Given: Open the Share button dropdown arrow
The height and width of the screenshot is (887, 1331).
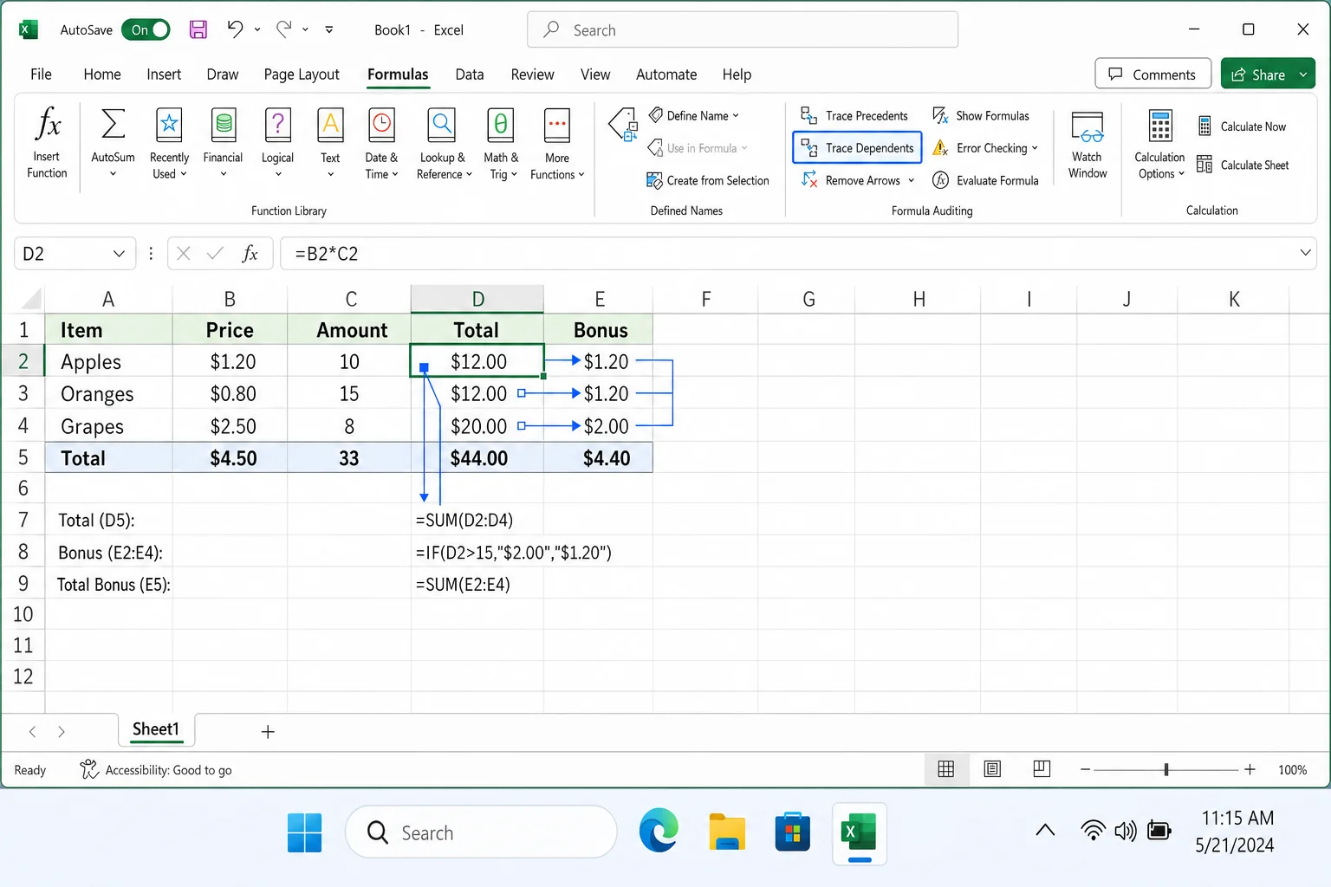Looking at the screenshot, I should [x=1303, y=74].
